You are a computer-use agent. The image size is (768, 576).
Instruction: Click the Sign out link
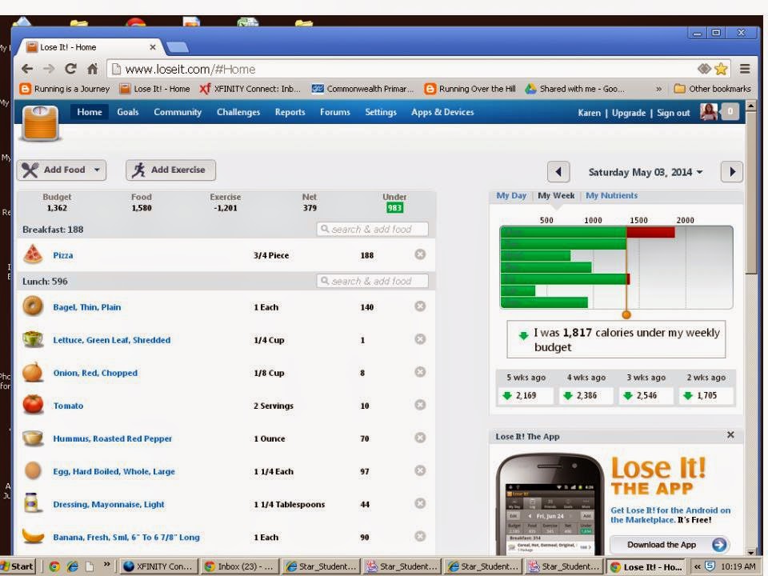674,113
